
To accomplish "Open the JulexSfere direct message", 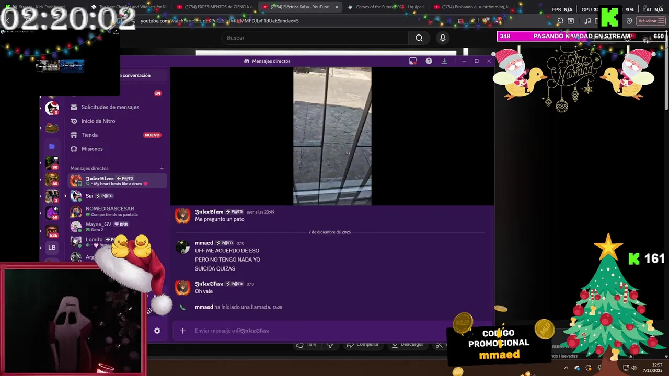I will pyautogui.click(x=117, y=181).
